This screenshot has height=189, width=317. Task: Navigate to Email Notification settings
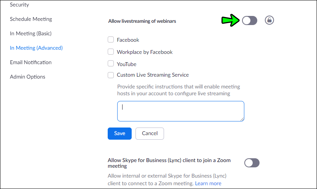[30, 62]
